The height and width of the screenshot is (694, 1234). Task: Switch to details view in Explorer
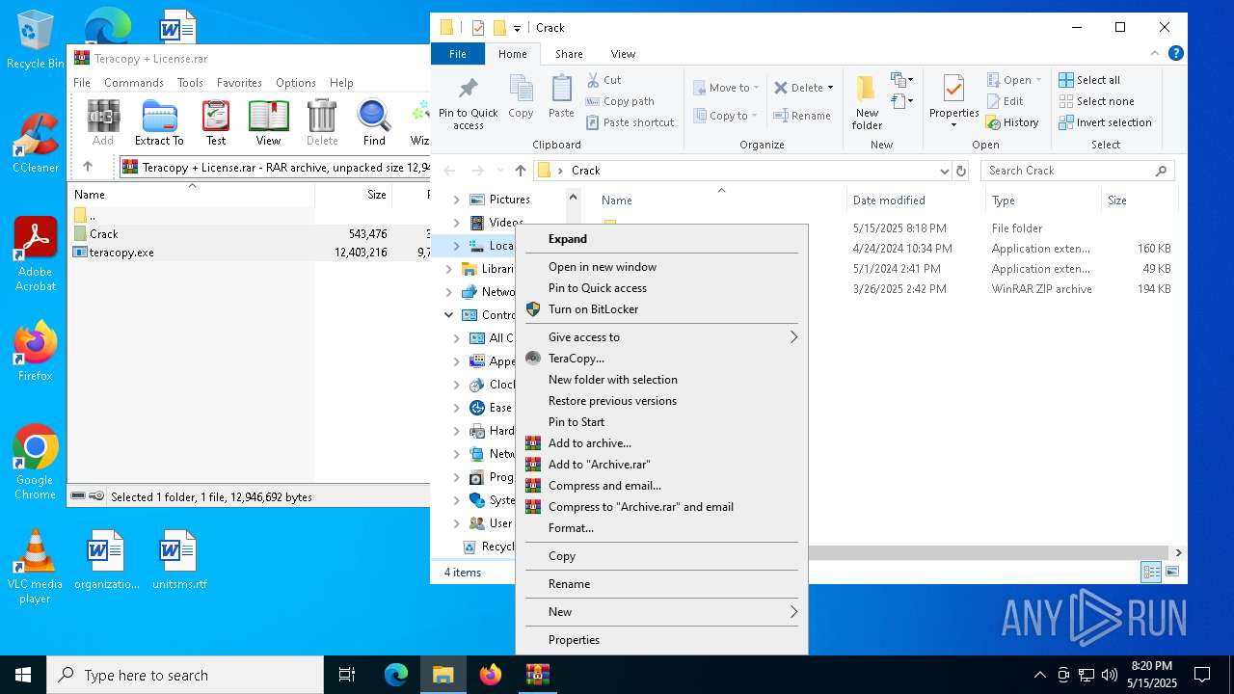1151,573
